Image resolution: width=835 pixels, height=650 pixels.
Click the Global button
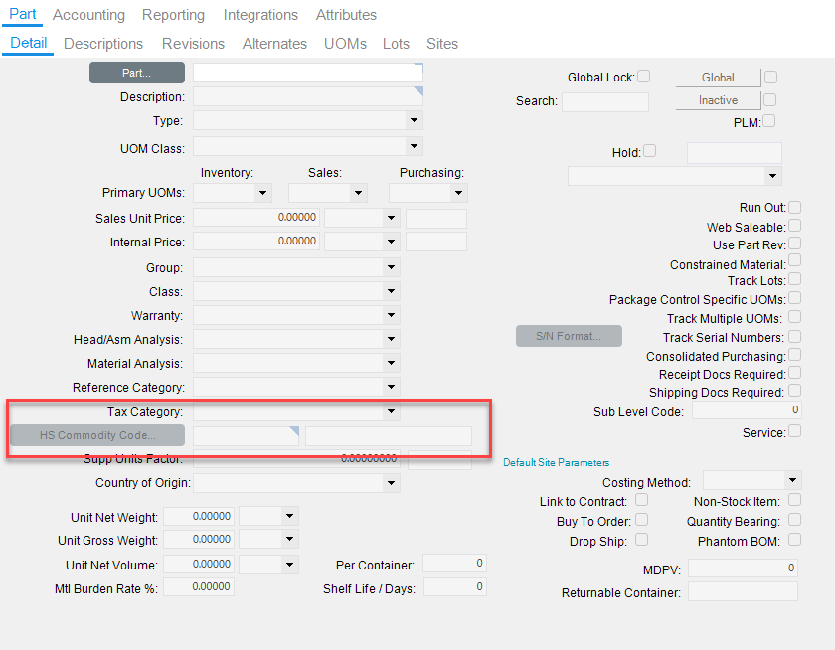click(x=718, y=78)
